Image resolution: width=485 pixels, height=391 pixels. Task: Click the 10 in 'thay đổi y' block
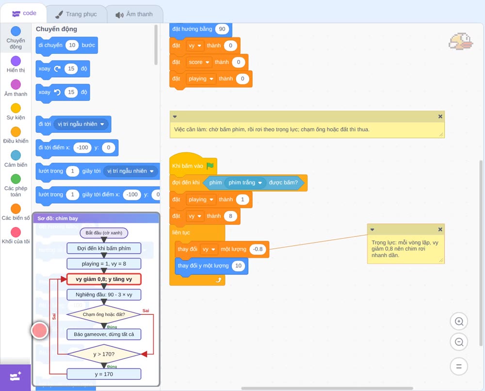coord(238,266)
